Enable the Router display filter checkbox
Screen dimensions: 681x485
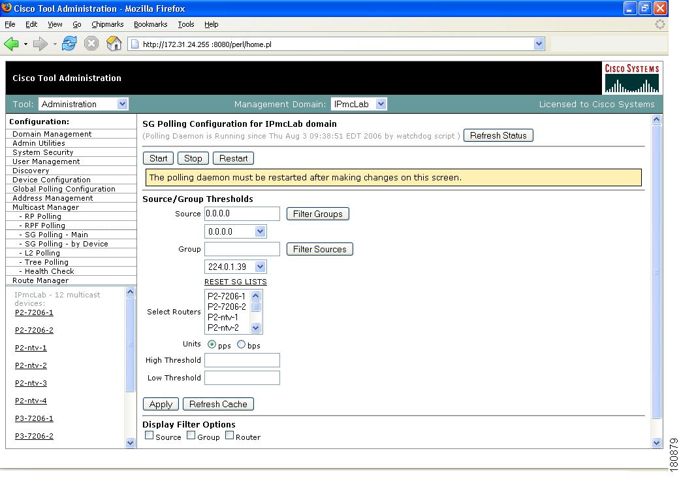[229, 435]
